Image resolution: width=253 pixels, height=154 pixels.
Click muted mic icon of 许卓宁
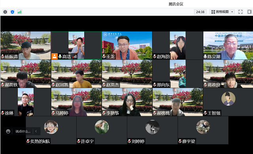coord(79,141)
